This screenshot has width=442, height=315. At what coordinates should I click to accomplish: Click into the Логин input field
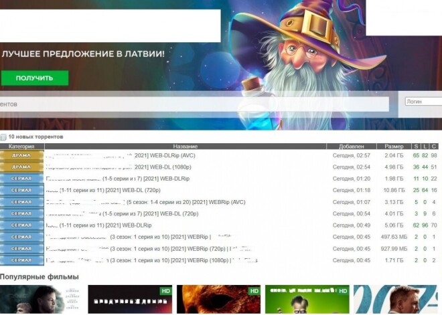423,102
